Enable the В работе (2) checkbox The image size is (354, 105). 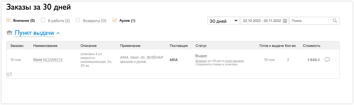pyautogui.click(x=43, y=20)
